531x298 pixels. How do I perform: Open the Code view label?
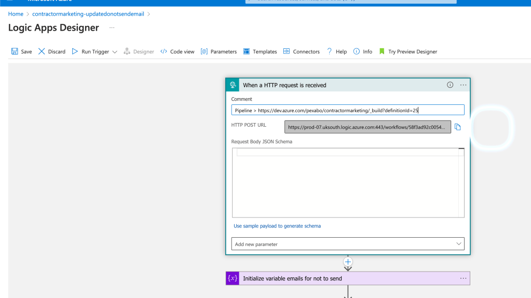pos(182,52)
